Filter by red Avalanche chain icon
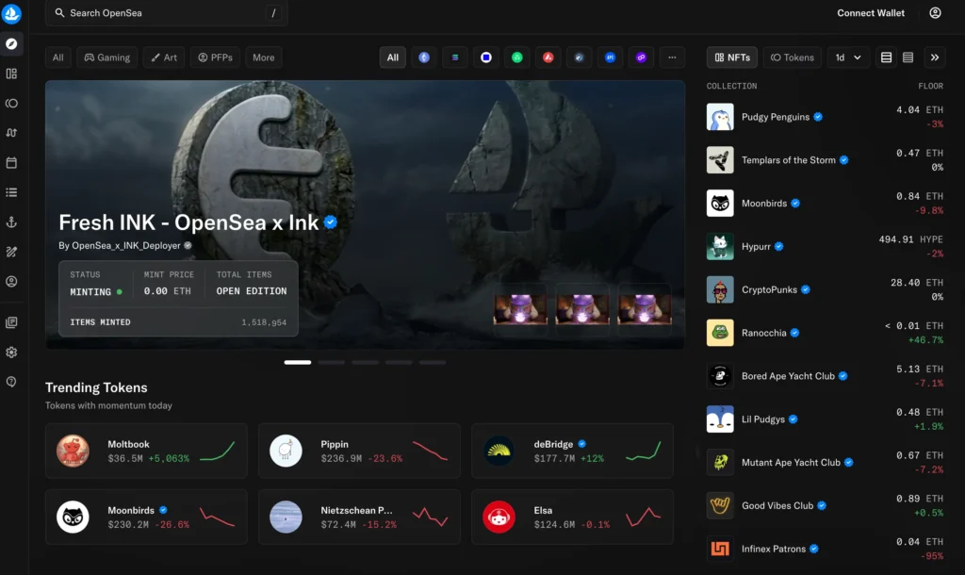Screen dimensions: 965x575 click(x=548, y=57)
